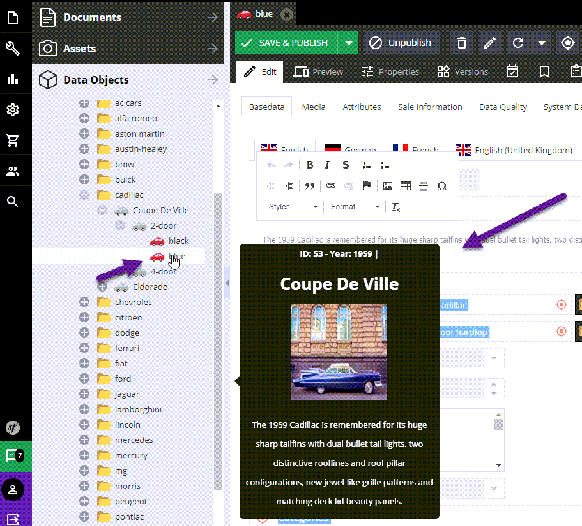Toggle italic text formatting
The image size is (582, 526).
(327, 165)
